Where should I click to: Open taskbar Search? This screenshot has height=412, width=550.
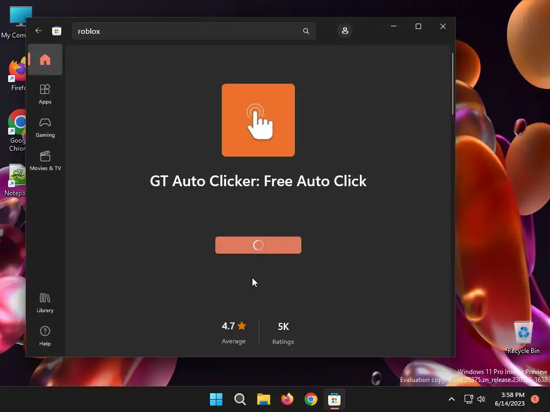click(240, 399)
